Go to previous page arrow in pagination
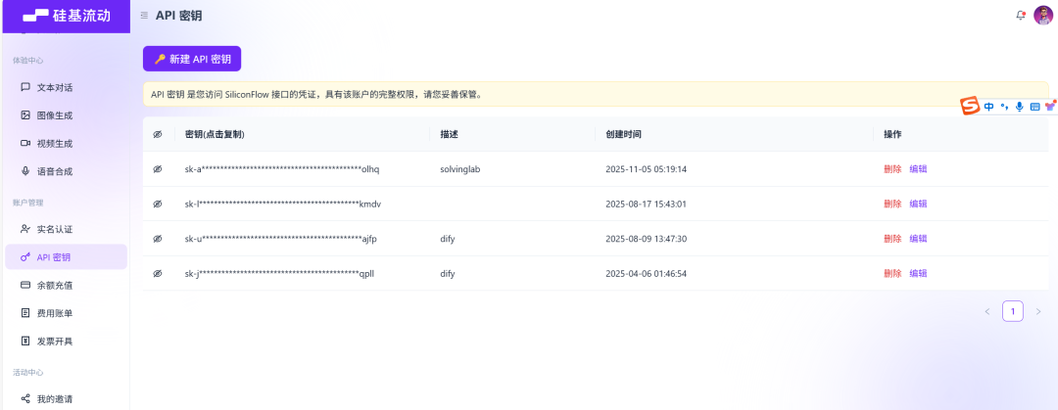Viewport: 1058px width, 410px height. 987,311
